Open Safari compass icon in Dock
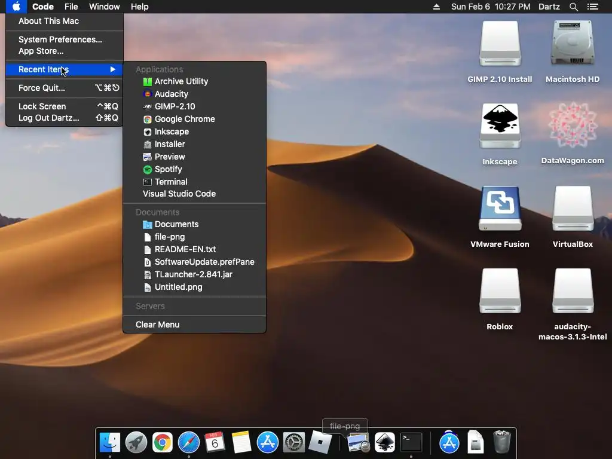Image resolution: width=612 pixels, height=459 pixels. tap(188, 442)
